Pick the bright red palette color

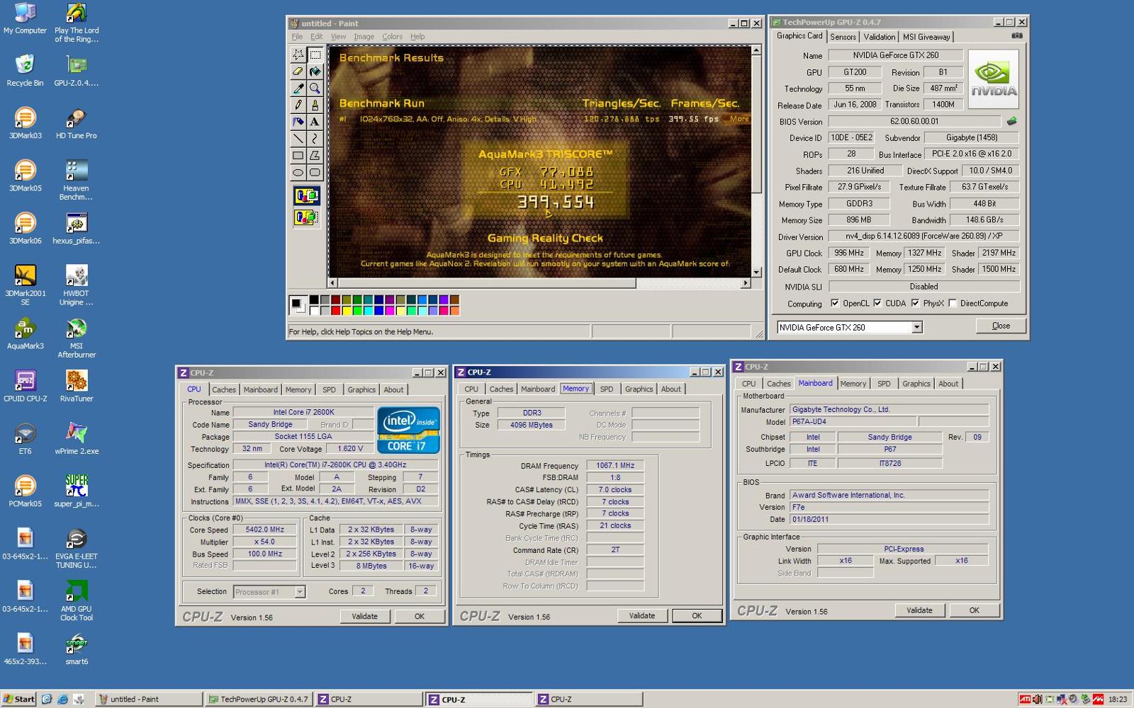[336, 310]
